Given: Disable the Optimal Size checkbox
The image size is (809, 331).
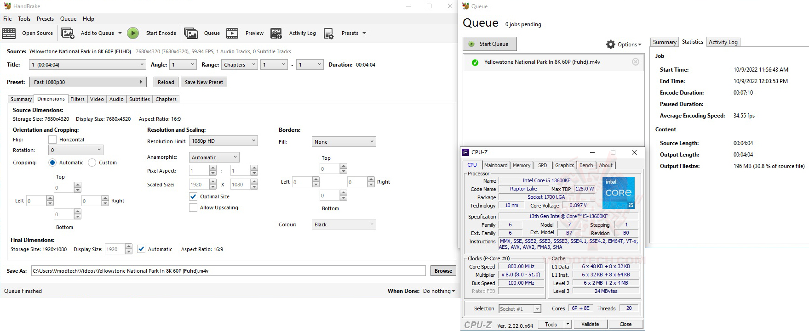Looking at the screenshot, I should (x=193, y=196).
